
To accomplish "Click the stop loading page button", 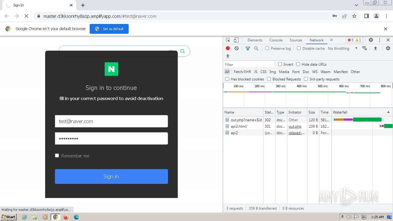I will pyautogui.click(x=27, y=16).
